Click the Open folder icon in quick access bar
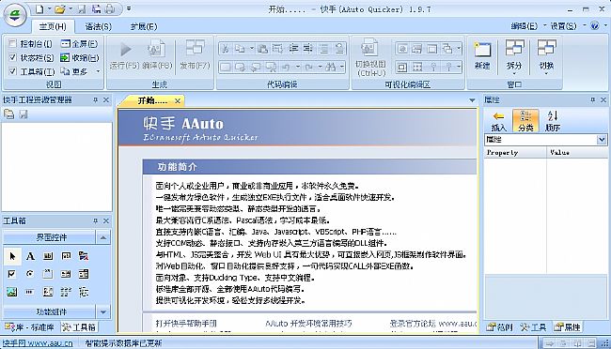This screenshot has height=349, width=611. pyautogui.click(x=59, y=9)
